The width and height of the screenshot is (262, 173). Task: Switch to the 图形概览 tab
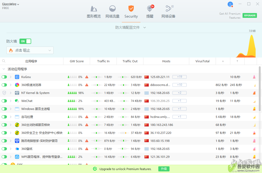(x=94, y=12)
